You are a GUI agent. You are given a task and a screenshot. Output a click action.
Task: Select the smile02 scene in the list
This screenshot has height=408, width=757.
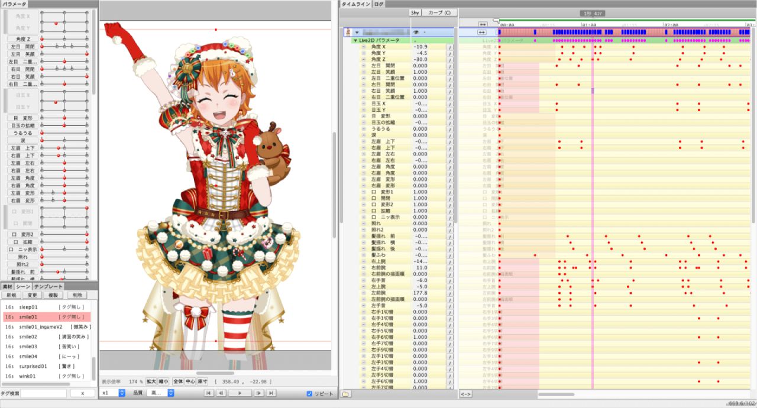point(46,336)
